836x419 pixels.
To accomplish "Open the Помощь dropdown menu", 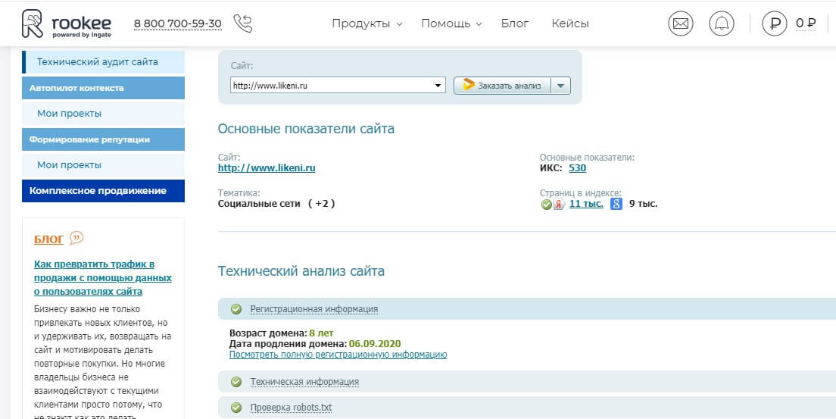I will [x=451, y=23].
